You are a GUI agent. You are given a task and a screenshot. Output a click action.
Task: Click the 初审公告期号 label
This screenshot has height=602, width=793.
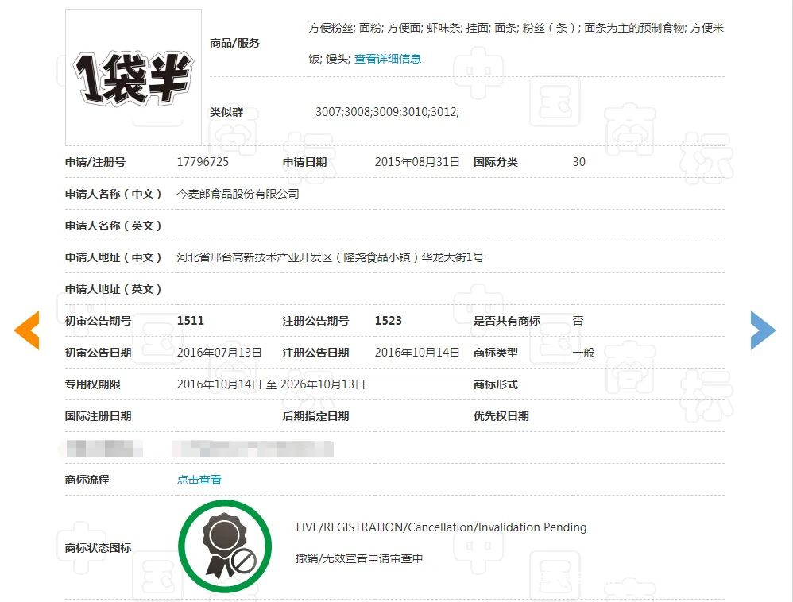(x=98, y=321)
